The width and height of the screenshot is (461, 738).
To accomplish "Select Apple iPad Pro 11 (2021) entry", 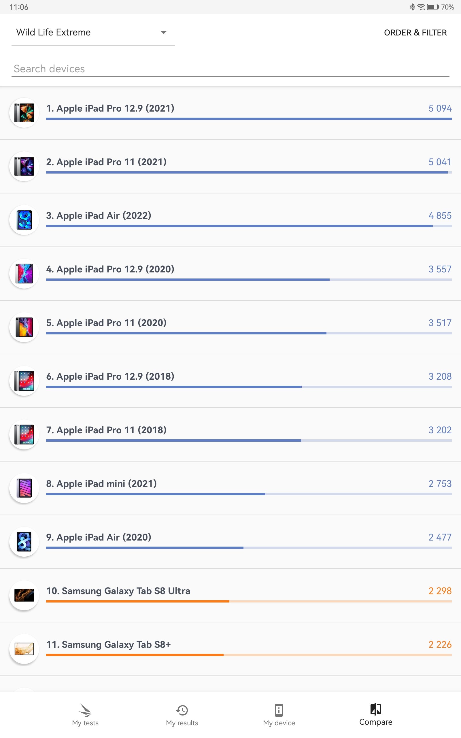I will click(x=231, y=167).
